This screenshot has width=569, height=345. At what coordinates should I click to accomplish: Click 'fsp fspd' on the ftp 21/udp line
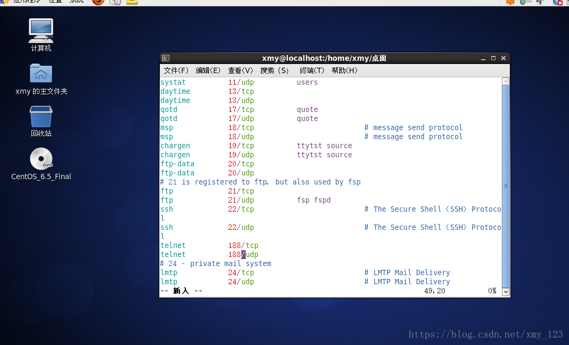pos(313,200)
